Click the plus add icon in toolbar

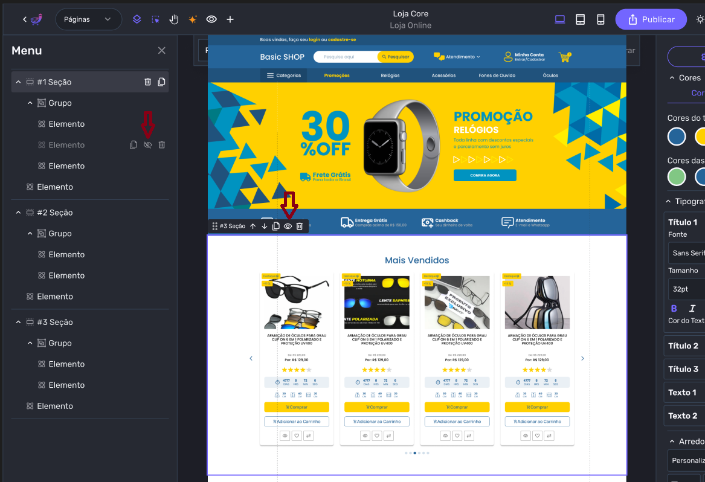click(x=230, y=19)
